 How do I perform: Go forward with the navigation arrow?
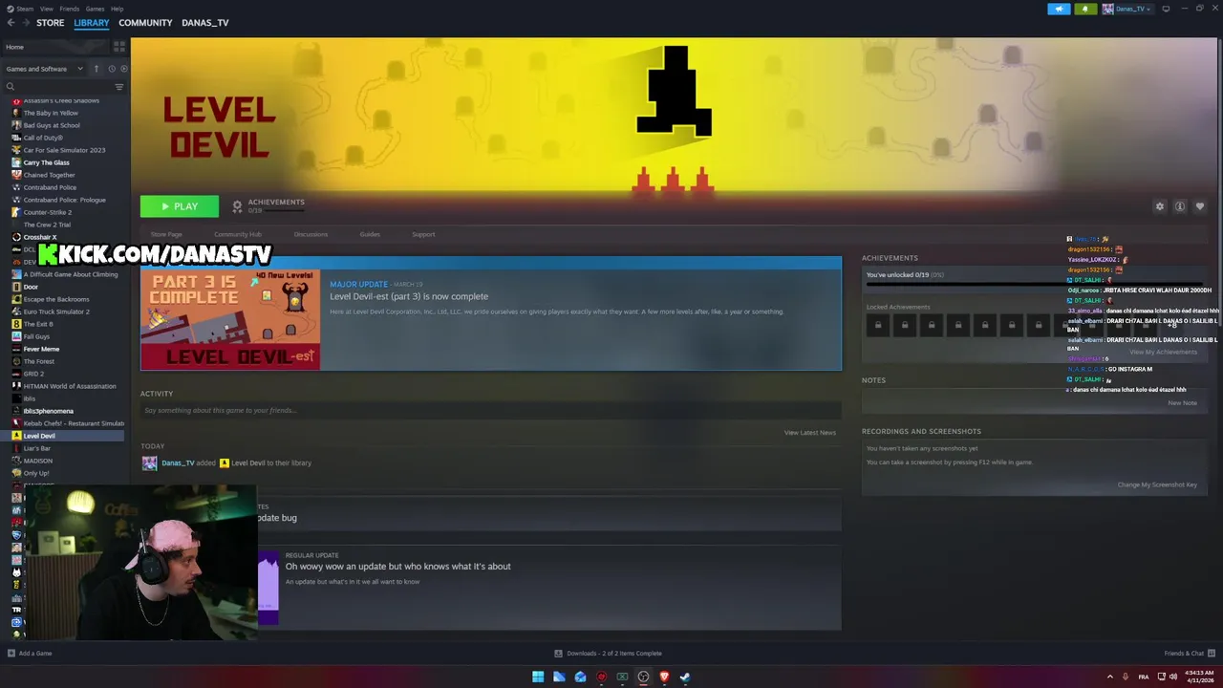tap(25, 23)
